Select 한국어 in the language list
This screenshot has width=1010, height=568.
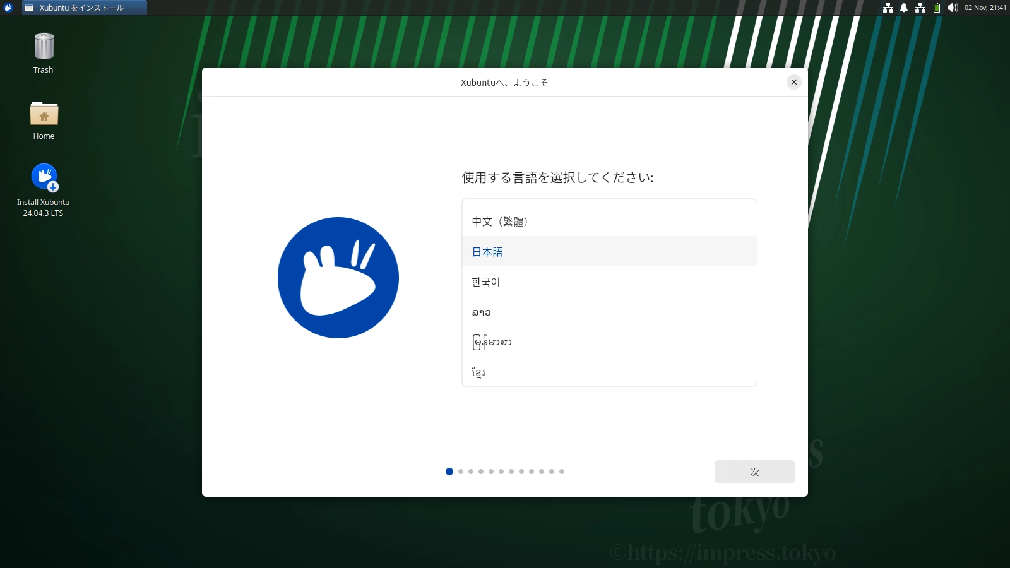[x=609, y=282]
